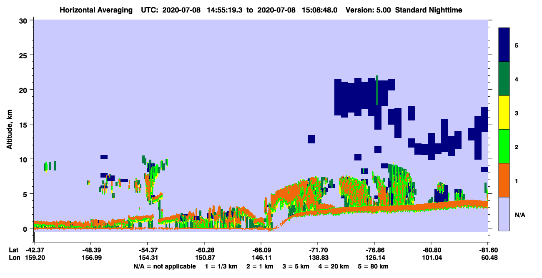This screenshot has height=278, width=542.
Task: Click the latitude value -76.86
Action: (374, 250)
